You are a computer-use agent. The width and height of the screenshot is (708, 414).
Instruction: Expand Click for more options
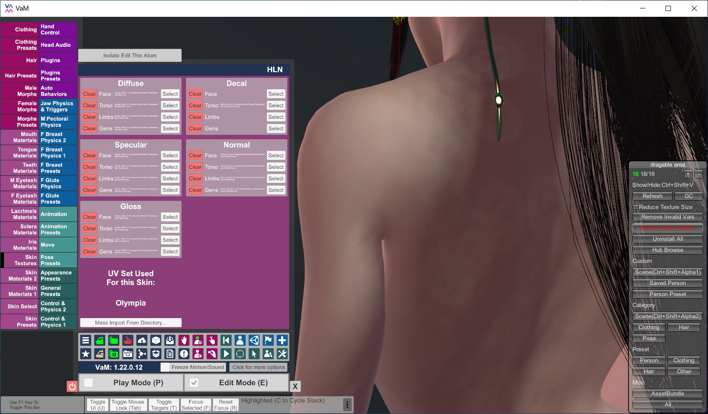pos(259,367)
